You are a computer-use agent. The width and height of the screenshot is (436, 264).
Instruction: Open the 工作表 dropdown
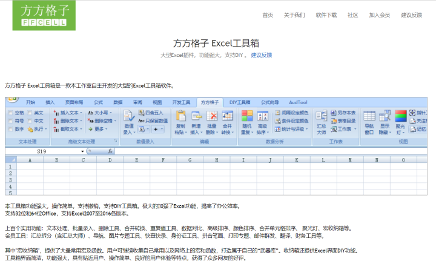point(344,129)
